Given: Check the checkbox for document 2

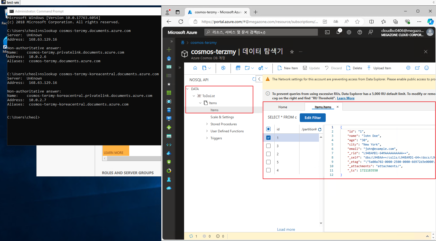Looking at the screenshot, I should 268,154.
